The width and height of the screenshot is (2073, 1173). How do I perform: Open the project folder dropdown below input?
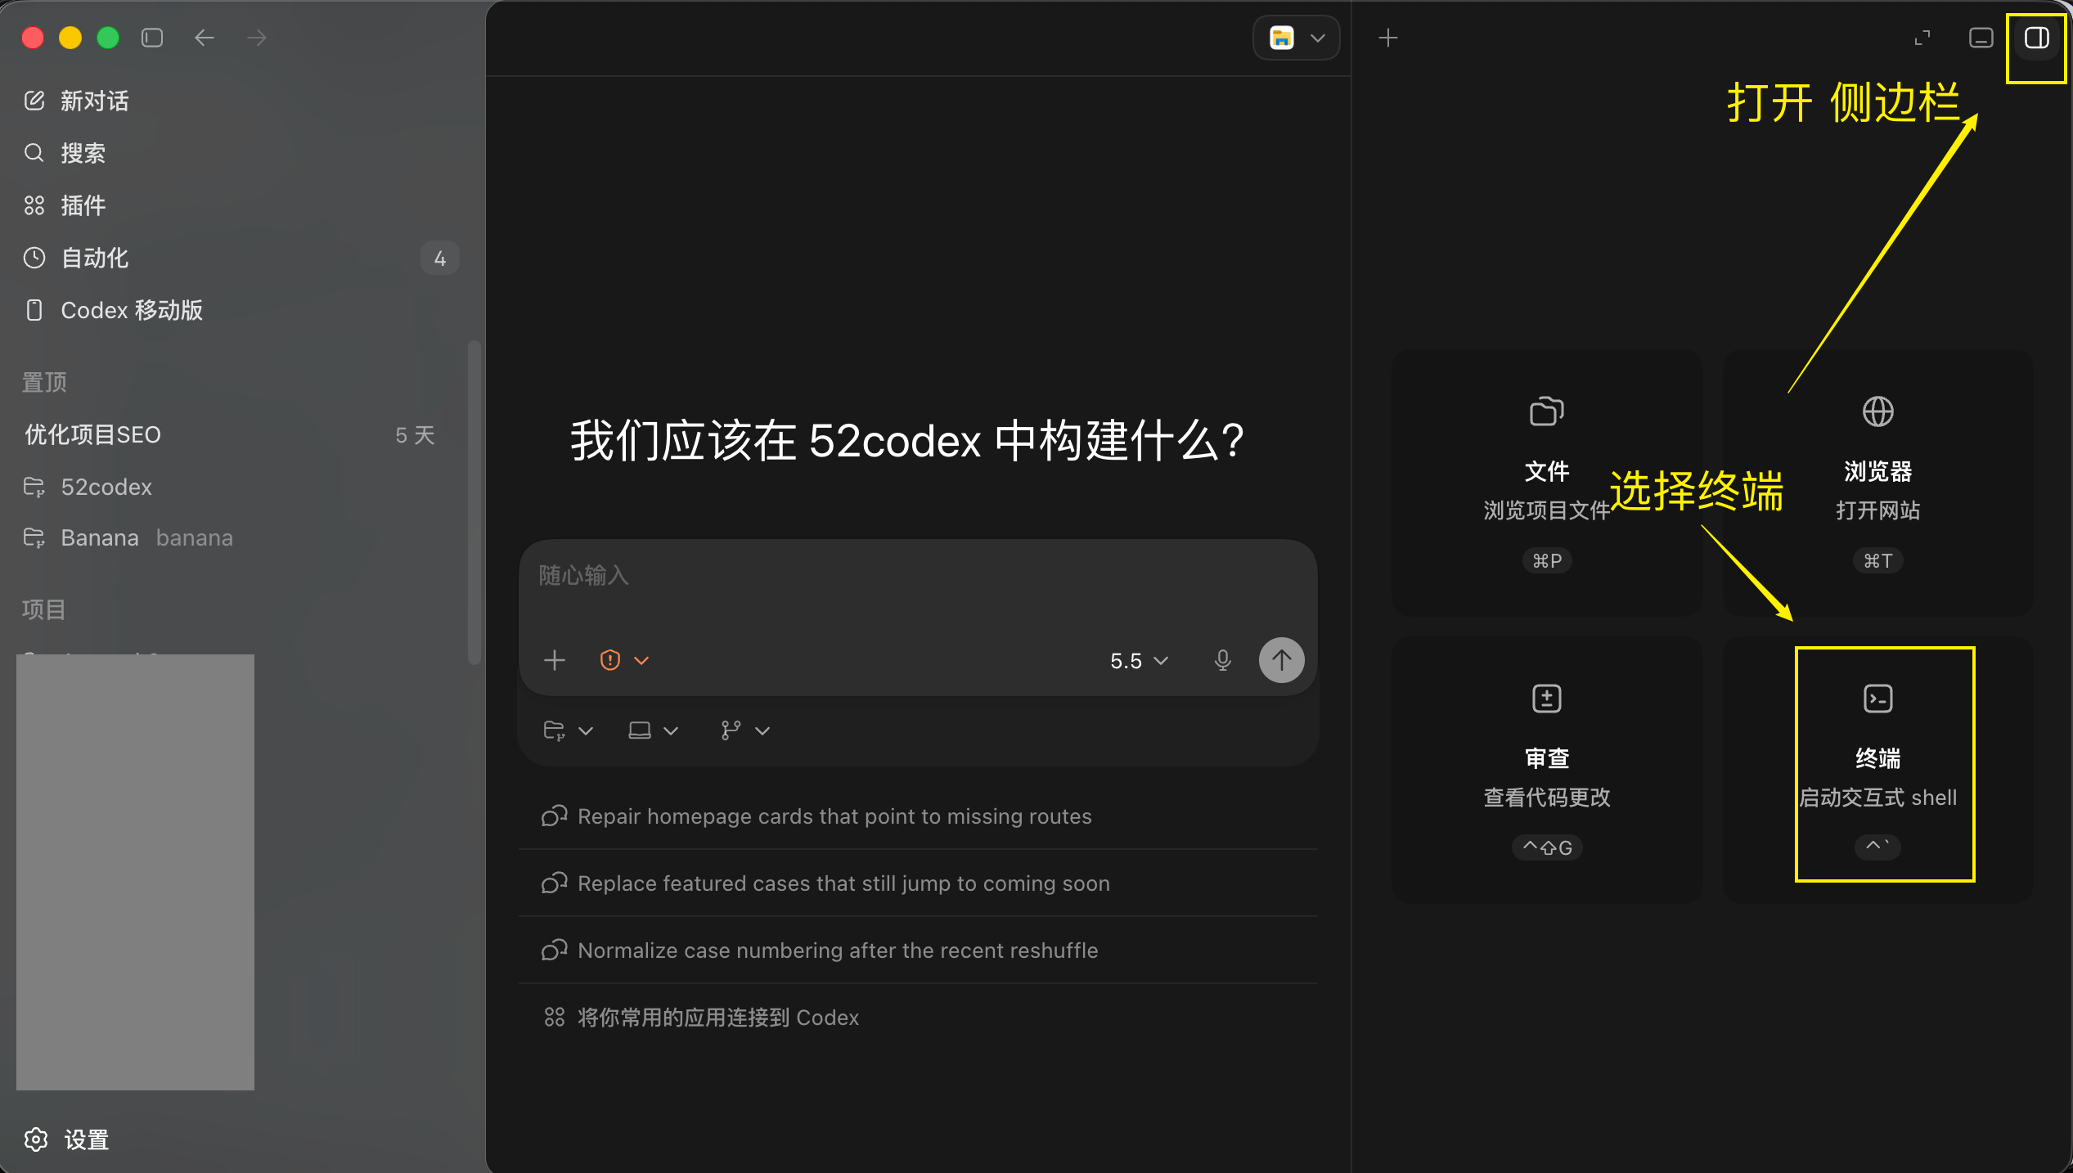click(x=568, y=730)
